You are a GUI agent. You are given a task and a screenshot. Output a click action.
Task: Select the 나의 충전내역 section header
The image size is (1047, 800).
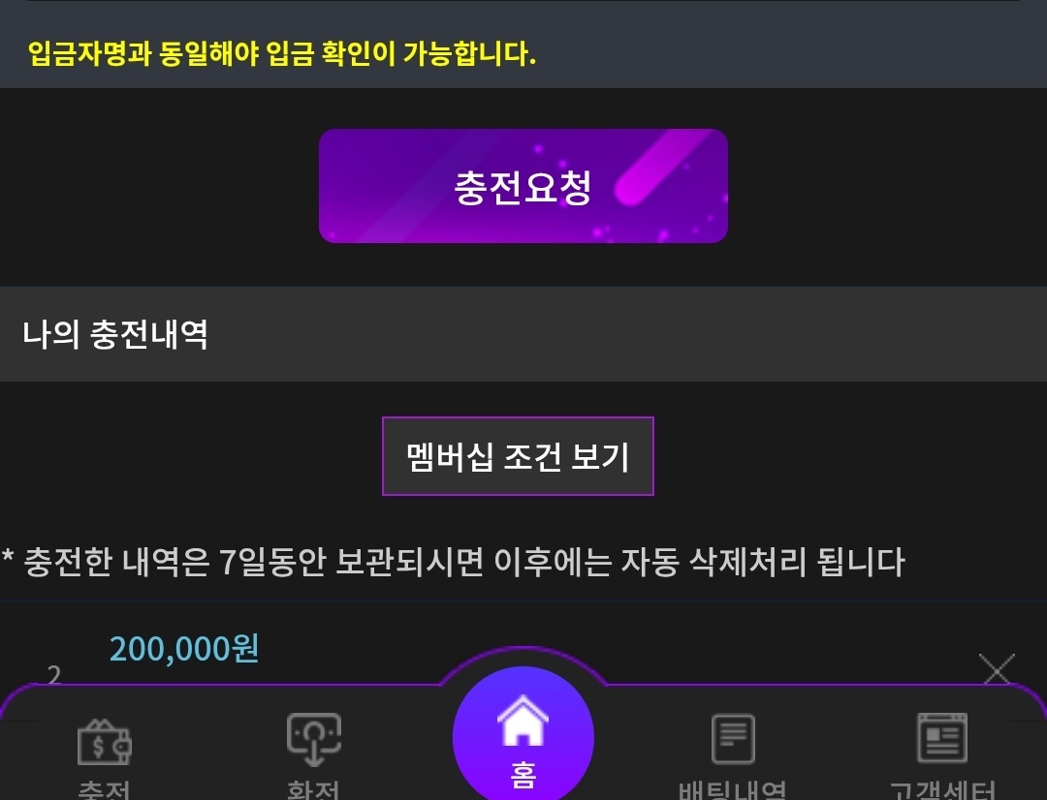pyautogui.click(x=523, y=334)
